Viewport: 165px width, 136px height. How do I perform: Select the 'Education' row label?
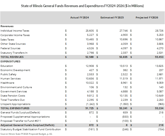(x=7, y=66)
